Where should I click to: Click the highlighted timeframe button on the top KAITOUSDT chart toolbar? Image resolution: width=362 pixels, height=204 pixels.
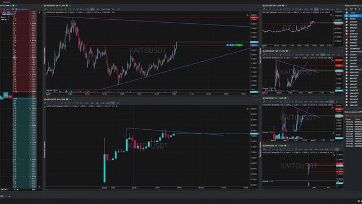pyautogui.click(x=92, y=9)
